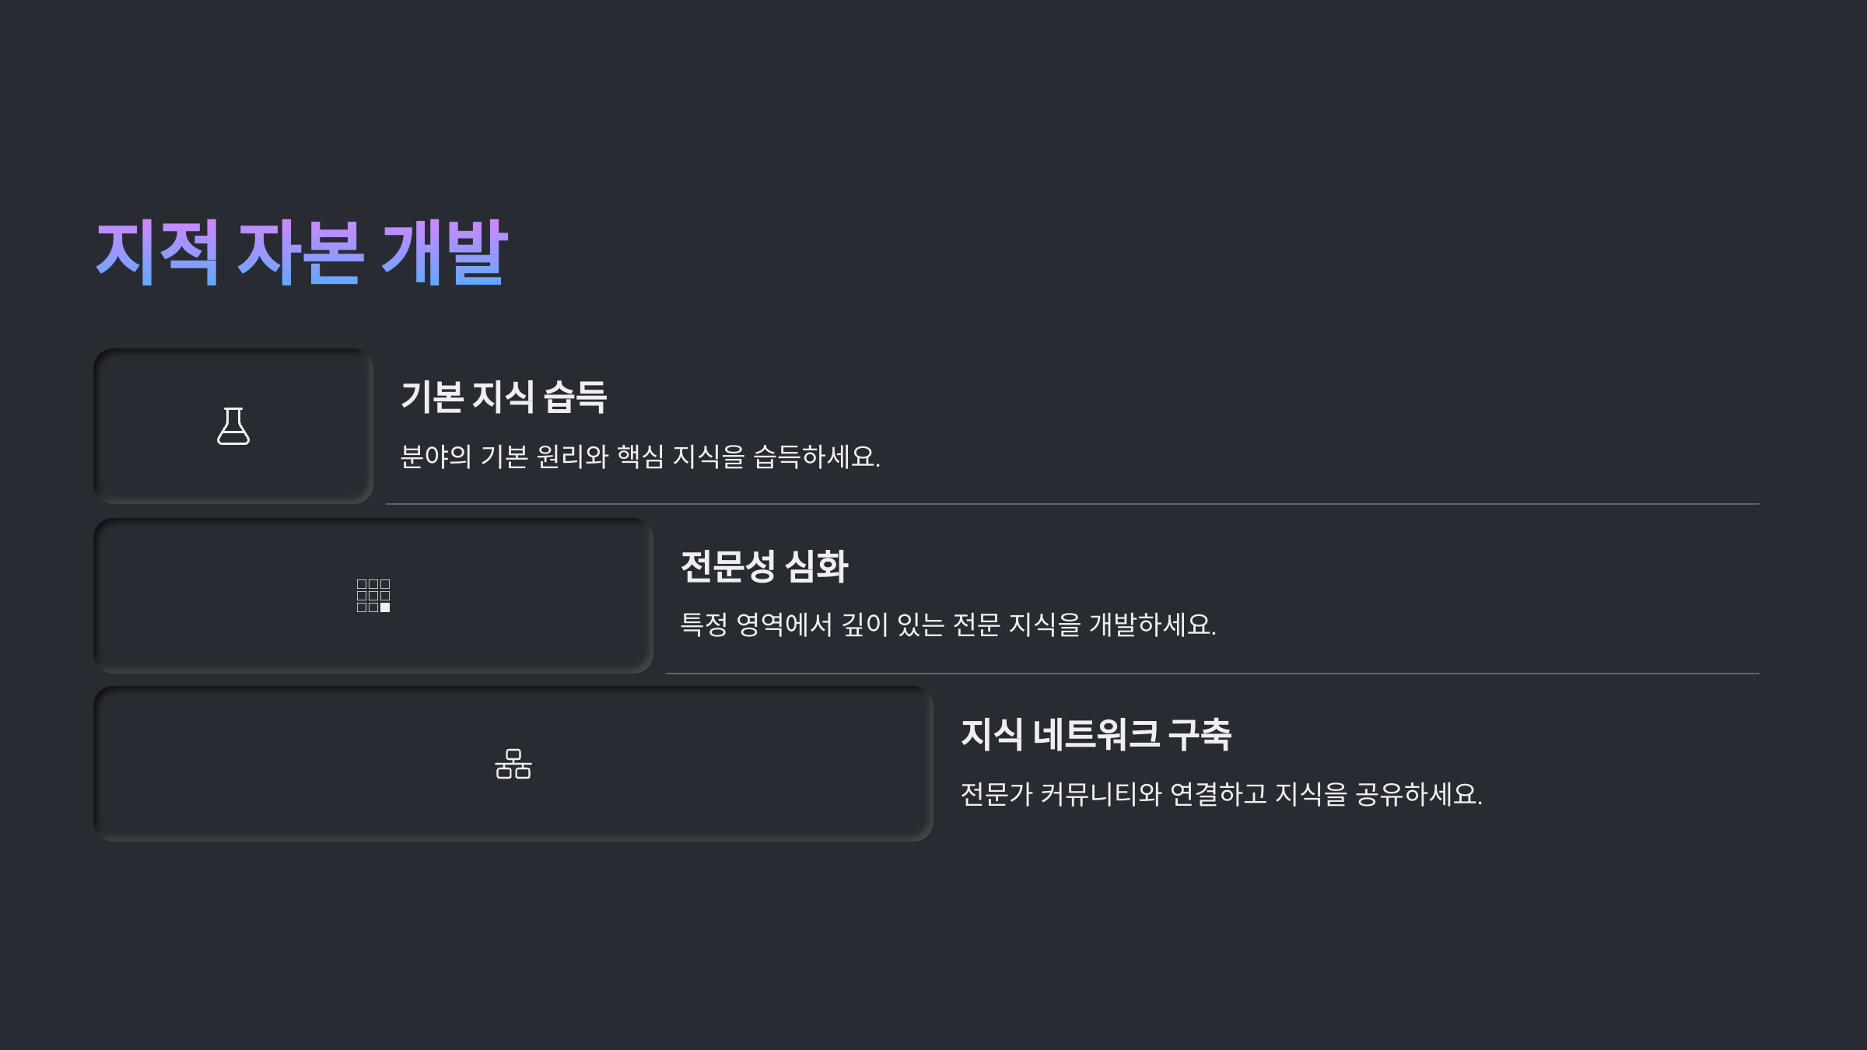Select the heading '기본 지식 습득'
Screen dimensions: 1867x1050
point(504,397)
